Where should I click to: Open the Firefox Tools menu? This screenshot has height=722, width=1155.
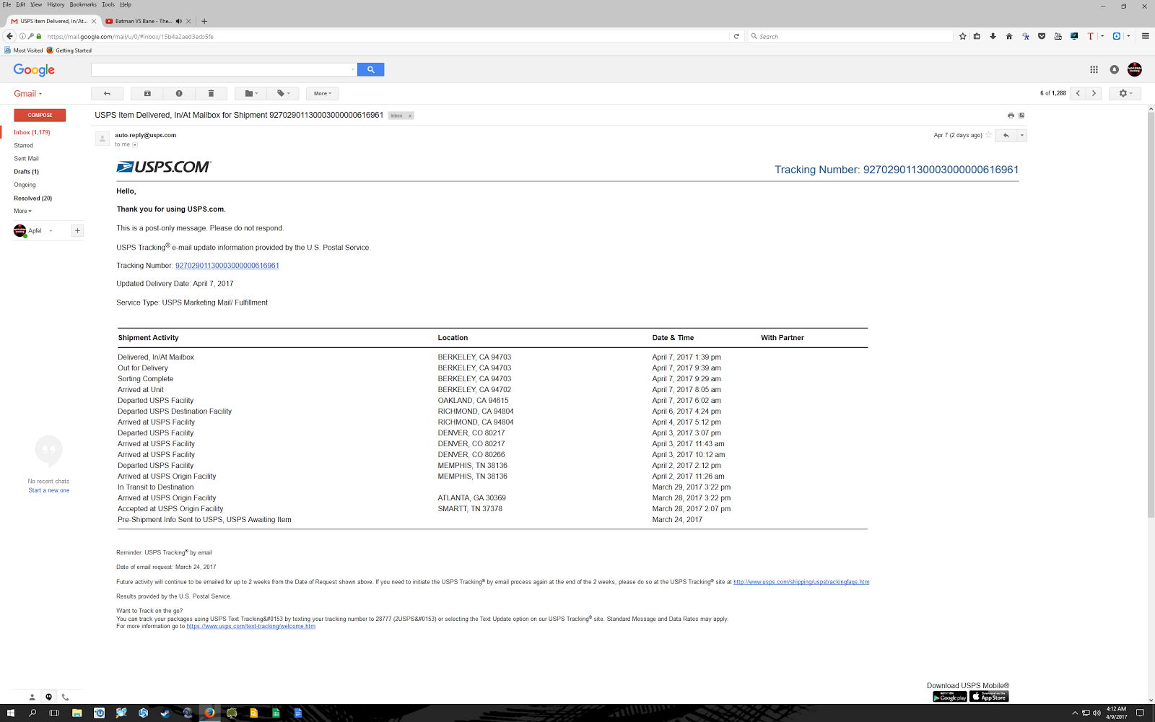[108, 4]
